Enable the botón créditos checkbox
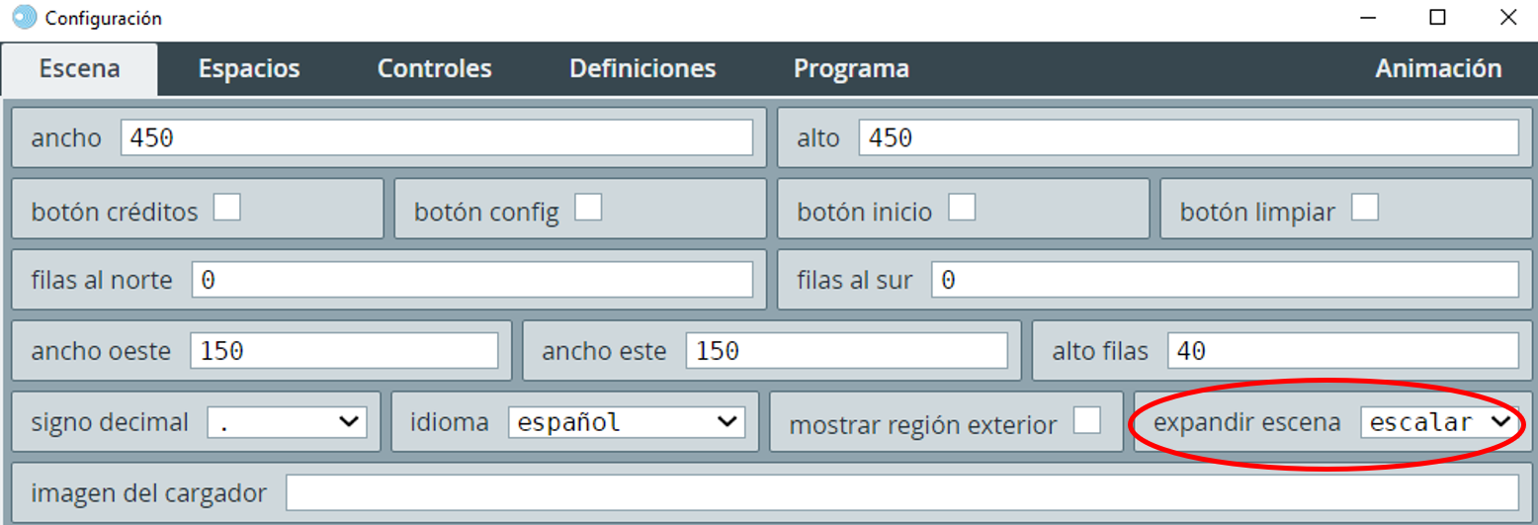The image size is (1538, 525). [x=227, y=208]
